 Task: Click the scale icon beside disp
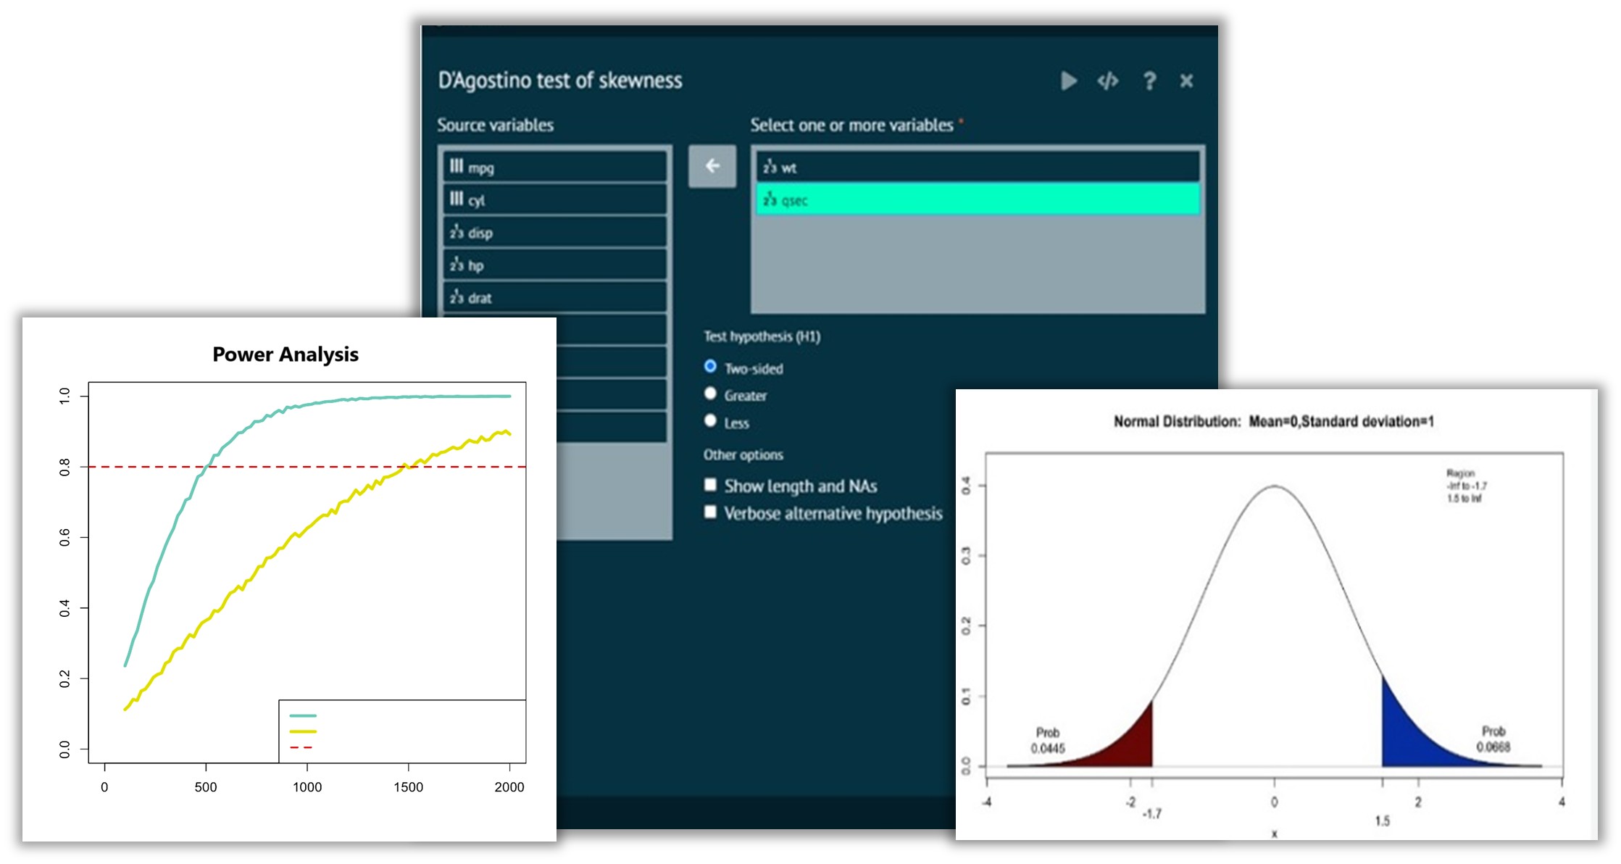(457, 233)
